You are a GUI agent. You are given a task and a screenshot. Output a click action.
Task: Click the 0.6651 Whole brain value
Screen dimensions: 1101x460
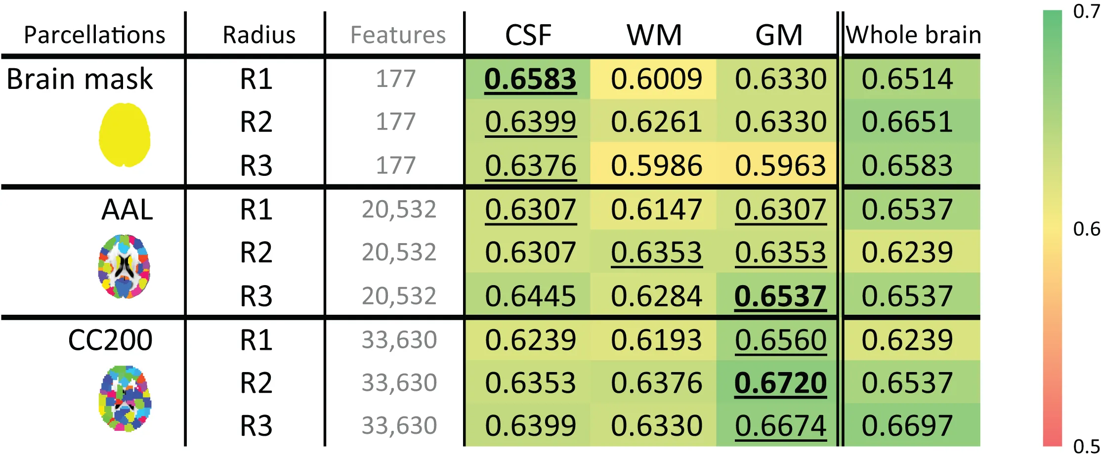click(x=907, y=122)
